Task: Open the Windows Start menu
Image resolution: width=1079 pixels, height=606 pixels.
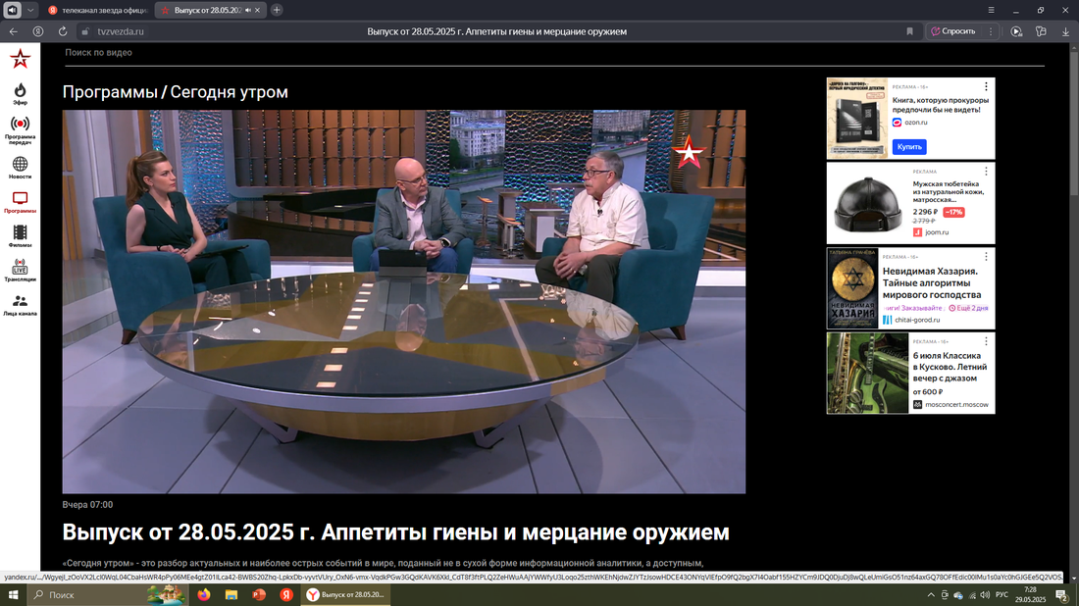Action: click(13, 595)
